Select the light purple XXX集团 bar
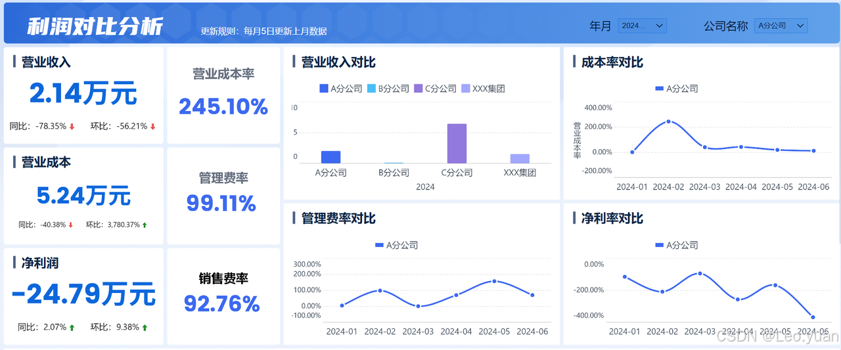Viewport: 841px width, 350px height. [x=520, y=158]
